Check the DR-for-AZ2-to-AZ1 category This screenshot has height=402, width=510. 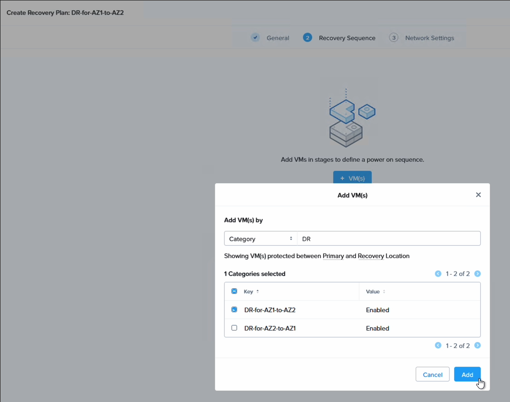234,328
